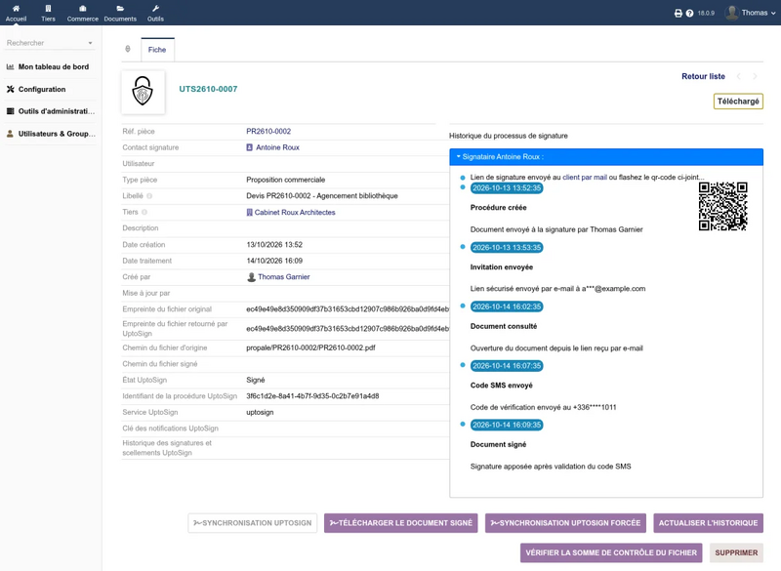Click timestamp 2026-10-14 16:02:35
The width and height of the screenshot is (781, 571).
pyautogui.click(x=507, y=306)
